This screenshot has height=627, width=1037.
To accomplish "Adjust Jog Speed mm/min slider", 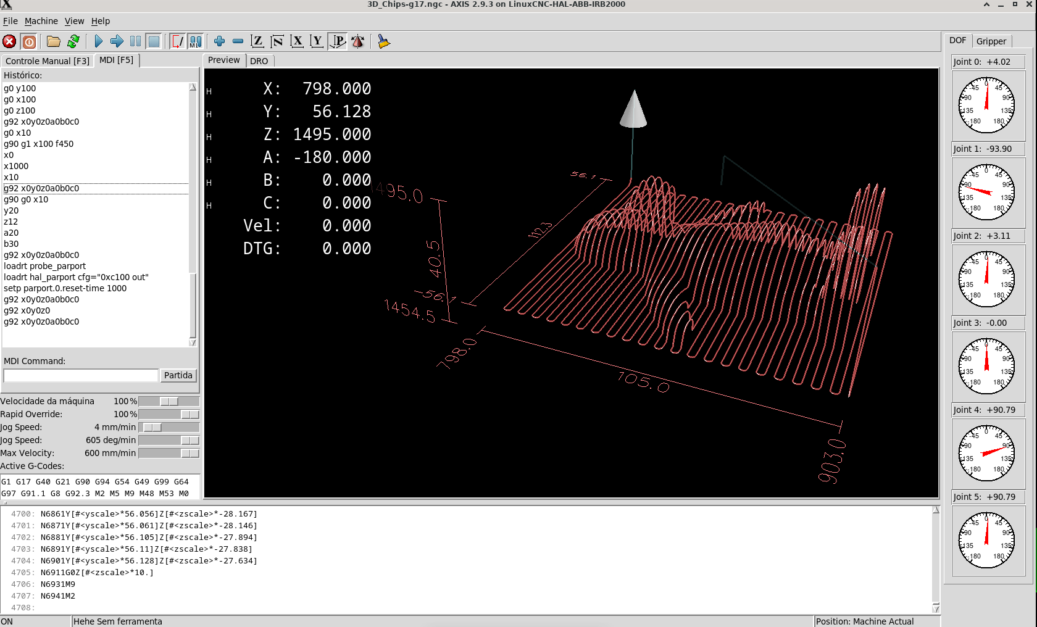I will click(x=169, y=427).
